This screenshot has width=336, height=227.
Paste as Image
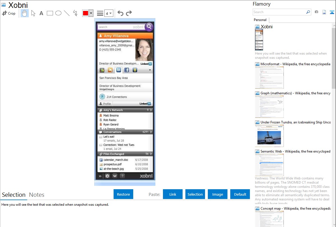coord(217,194)
